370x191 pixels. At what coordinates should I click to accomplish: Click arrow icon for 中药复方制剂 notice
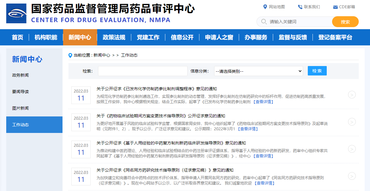click(x=352, y=149)
